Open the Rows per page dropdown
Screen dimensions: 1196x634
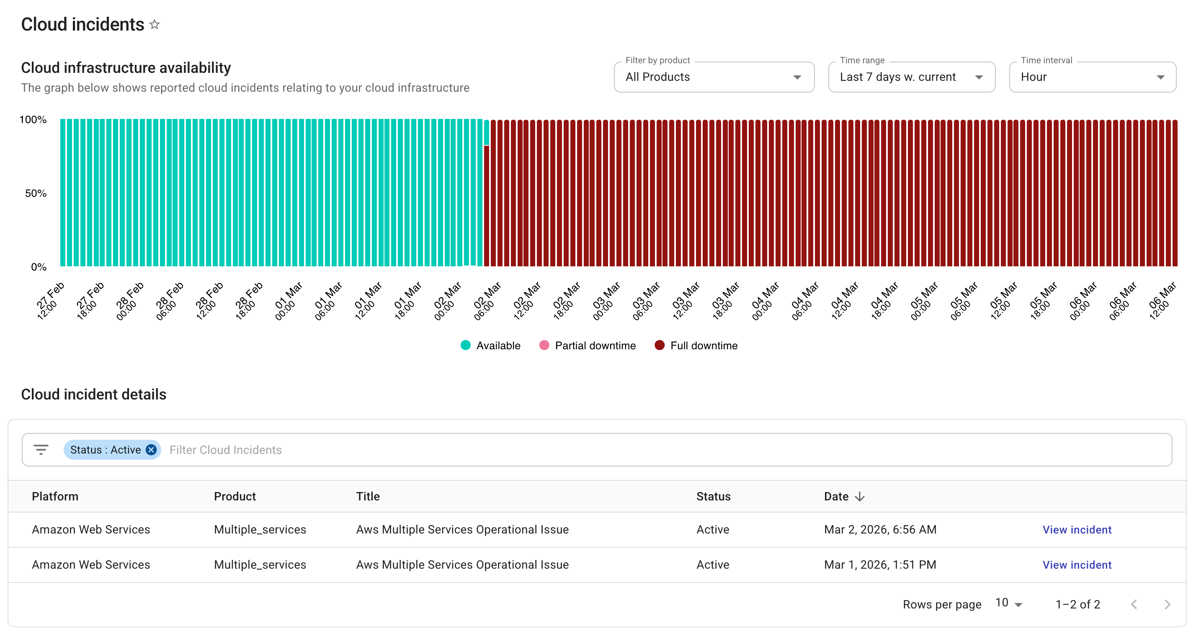click(x=1010, y=603)
